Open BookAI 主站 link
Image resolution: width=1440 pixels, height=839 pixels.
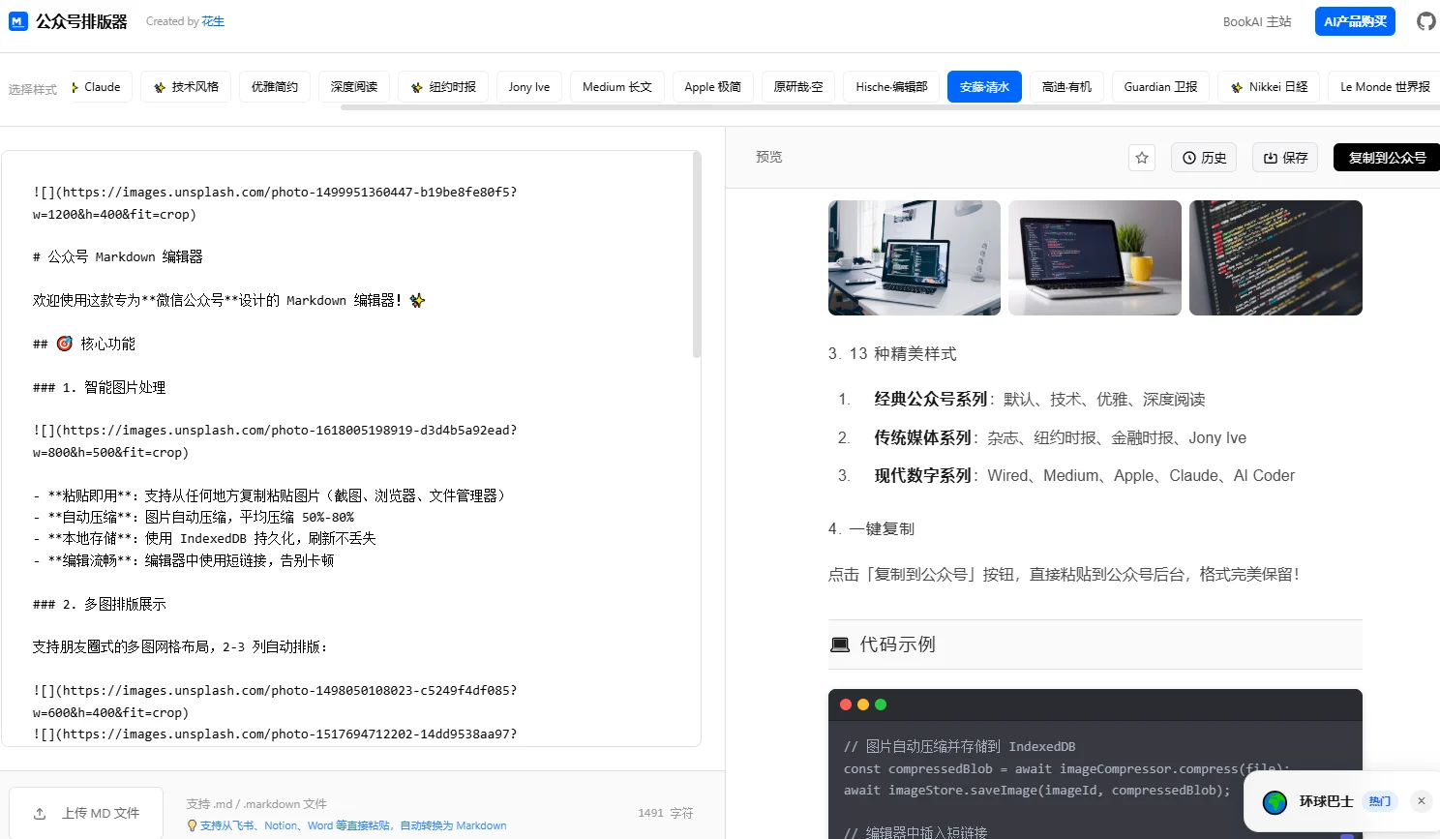[1256, 21]
